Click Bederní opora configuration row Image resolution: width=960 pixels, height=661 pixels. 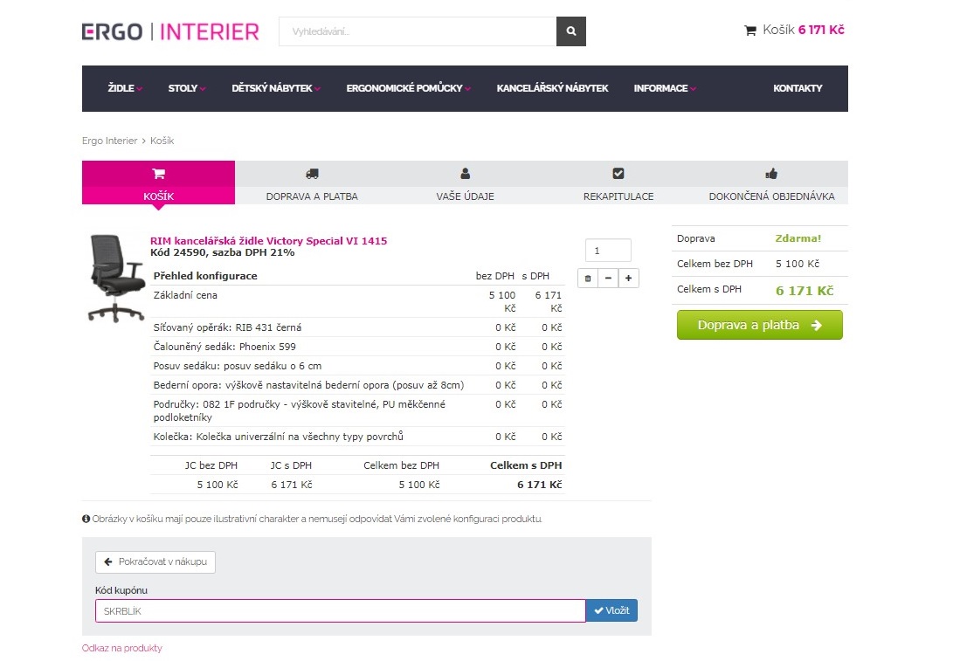[x=357, y=385]
